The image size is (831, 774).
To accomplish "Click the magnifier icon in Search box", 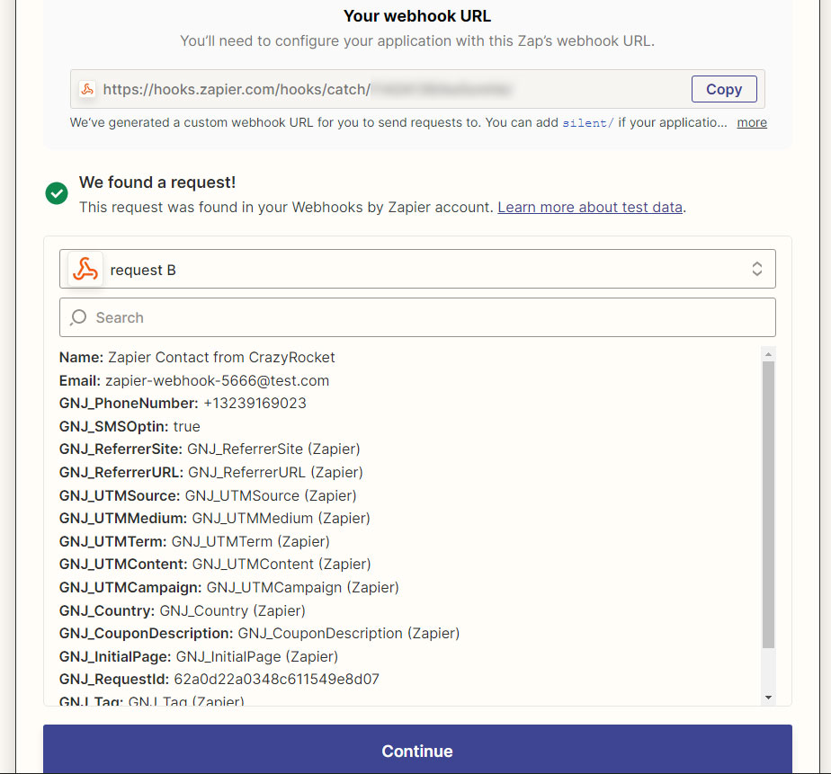I will (79, 317).
